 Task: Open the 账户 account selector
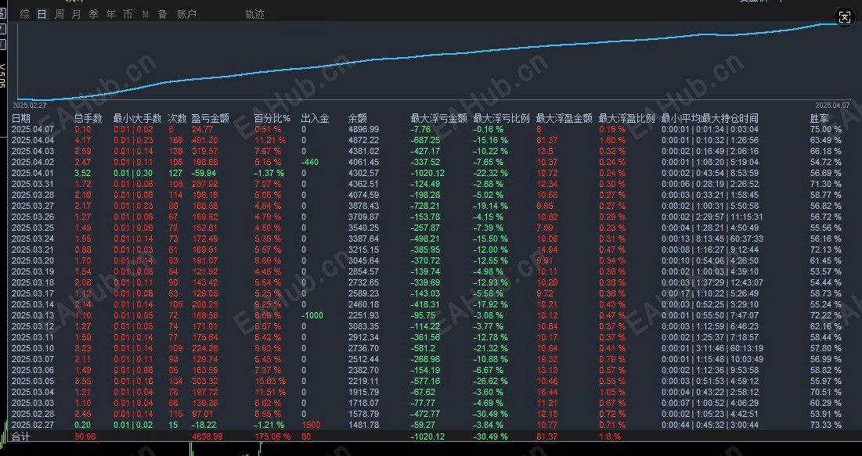tap(188, 13)
